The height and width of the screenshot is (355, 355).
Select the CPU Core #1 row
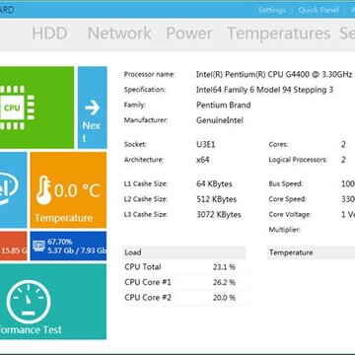[x=184, y=282]
